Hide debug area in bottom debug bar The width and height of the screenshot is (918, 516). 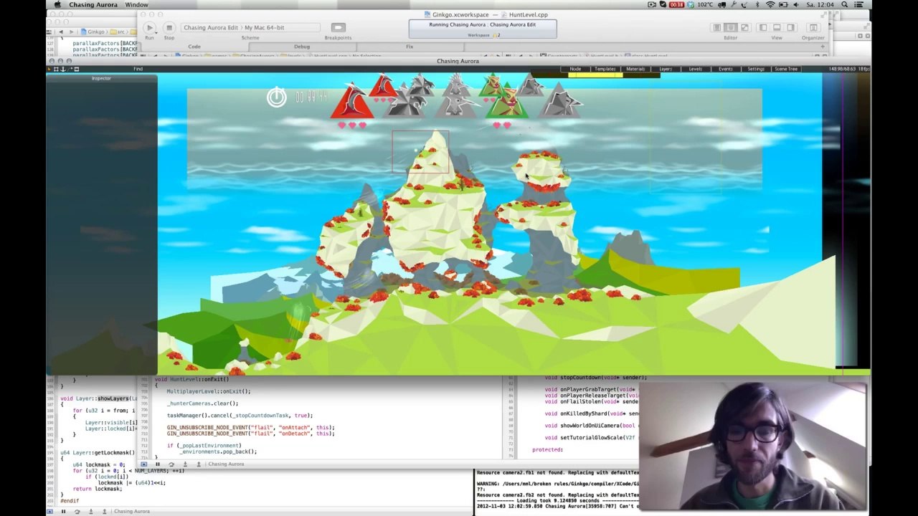tap(49, 511)
